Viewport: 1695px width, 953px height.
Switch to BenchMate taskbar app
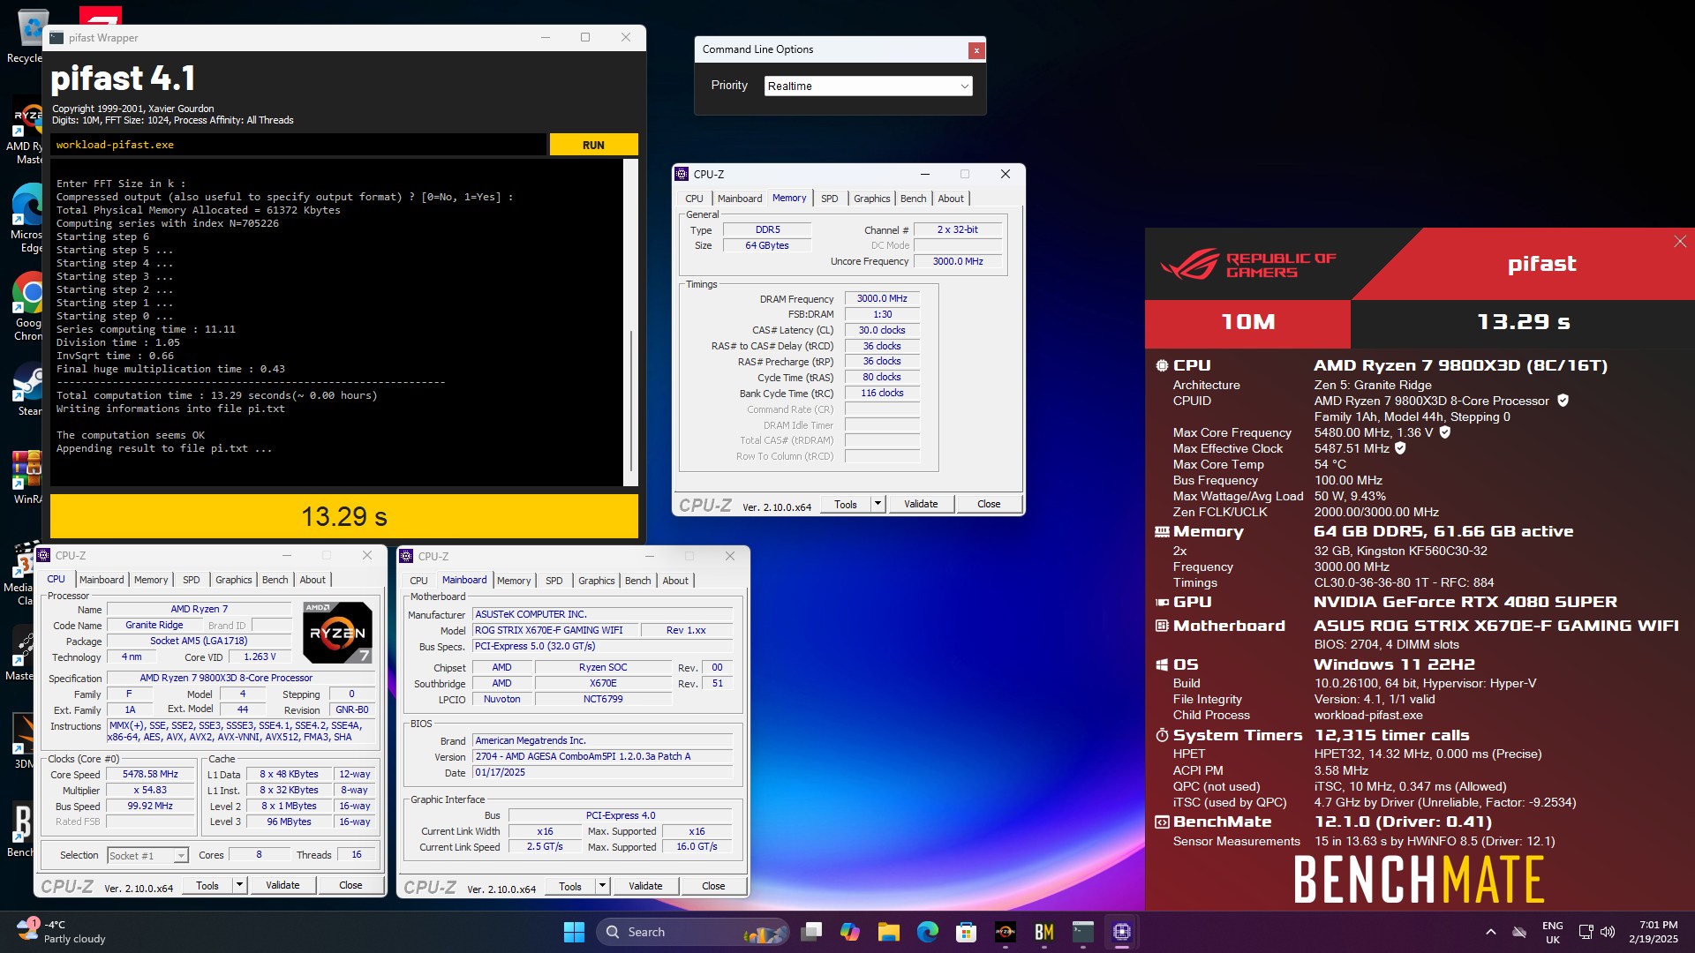click(1044, 932)
